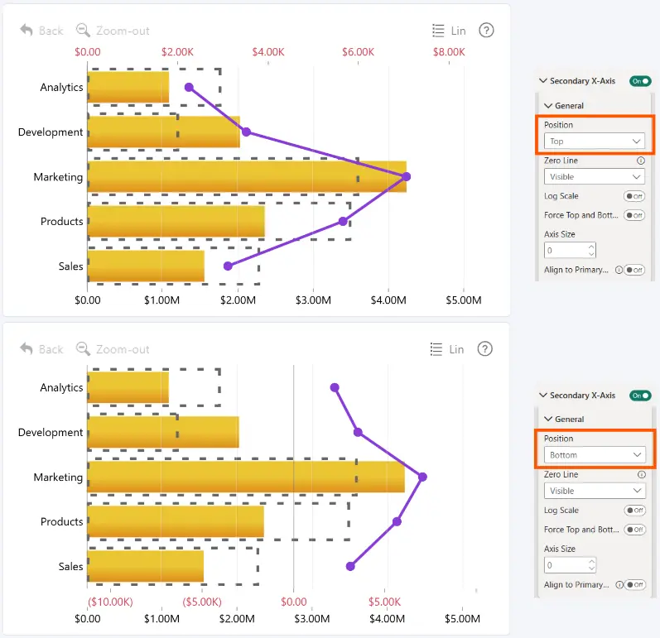Collapse Secondary X-Axis section in upper panel
Image resolution: width=660 pixels, height=638 pixels.
point(543,81)
